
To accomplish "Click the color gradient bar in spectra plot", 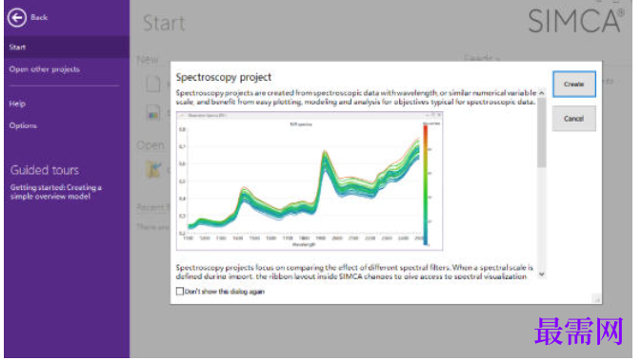I will (426, 185).
